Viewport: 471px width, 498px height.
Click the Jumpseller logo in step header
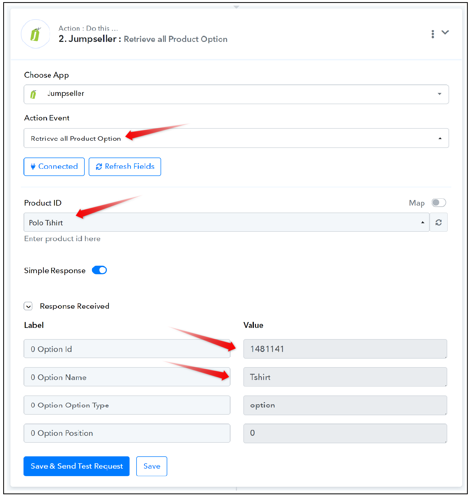click(36, 34)
